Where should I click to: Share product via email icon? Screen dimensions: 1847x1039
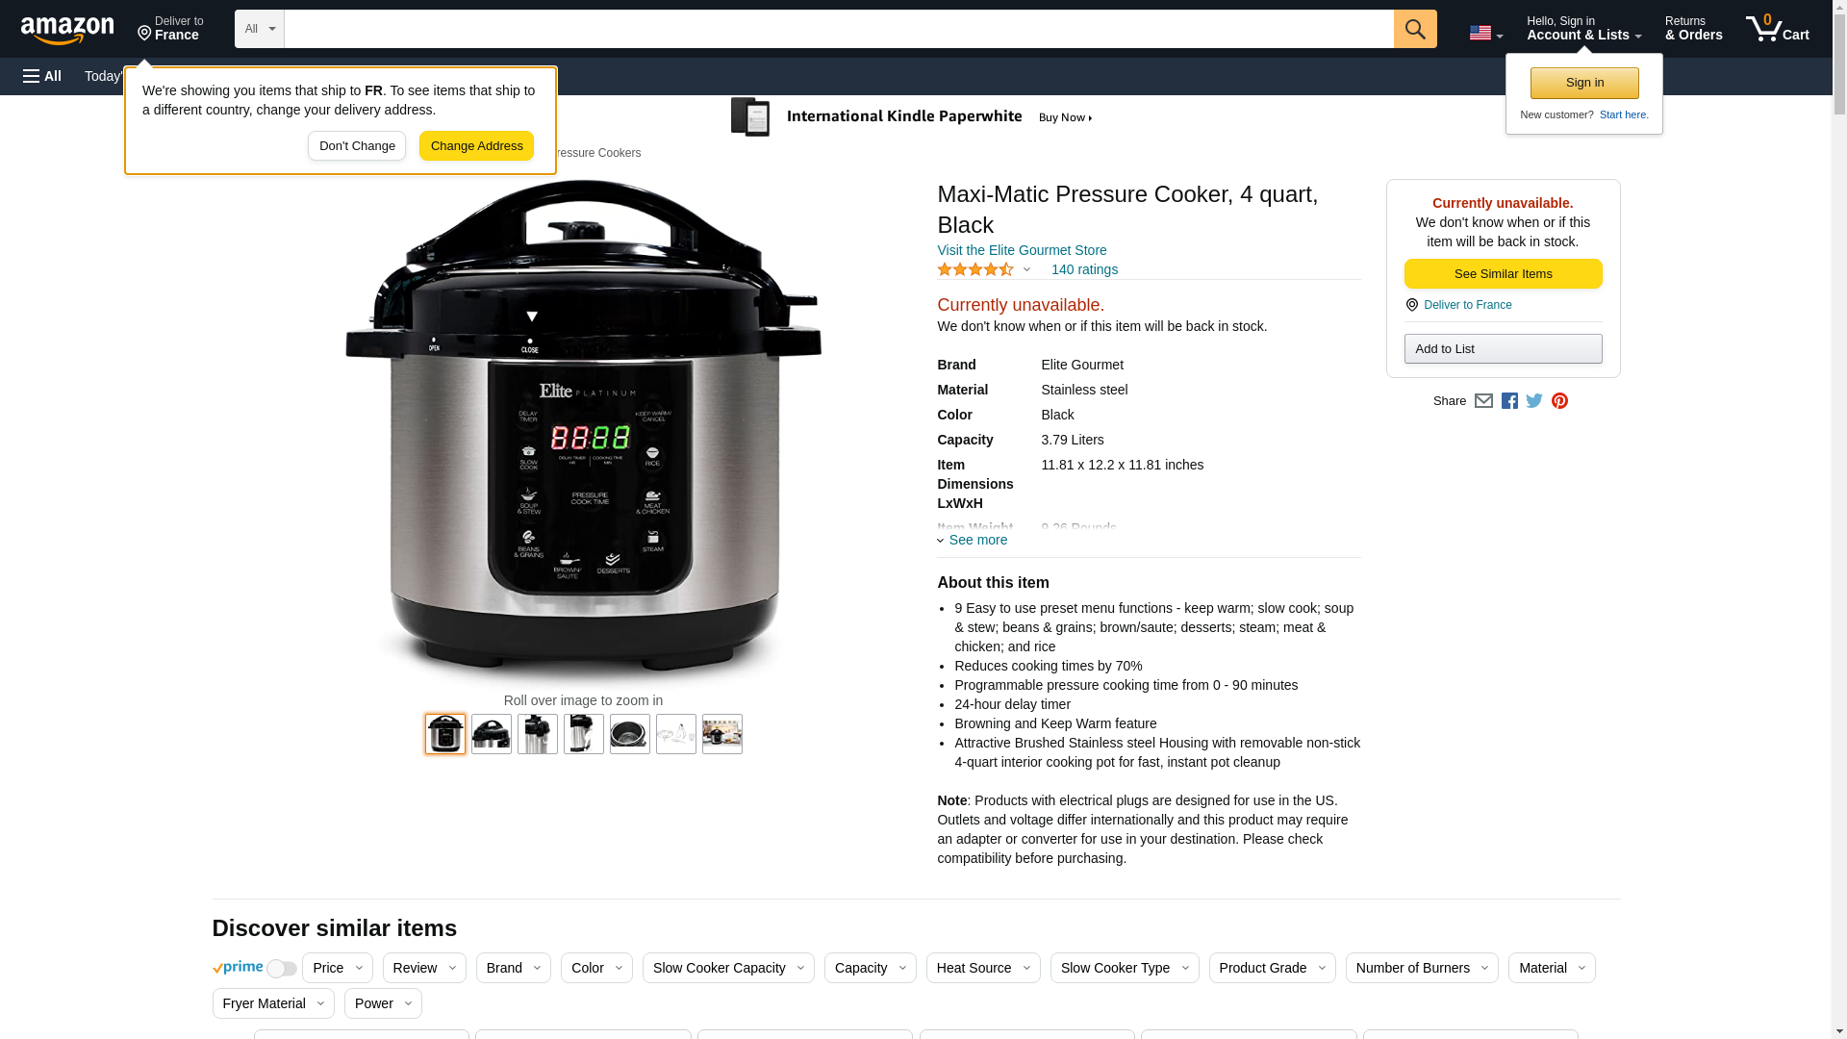[x=1483, y=401]
